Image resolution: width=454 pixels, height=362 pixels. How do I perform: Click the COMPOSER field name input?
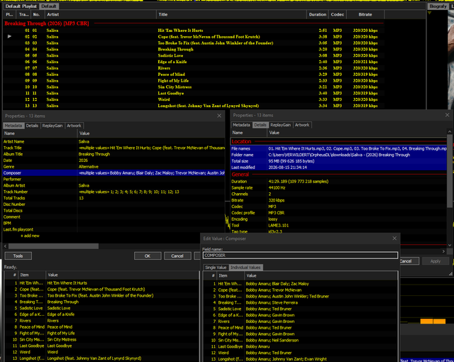[x=300, y=255]
